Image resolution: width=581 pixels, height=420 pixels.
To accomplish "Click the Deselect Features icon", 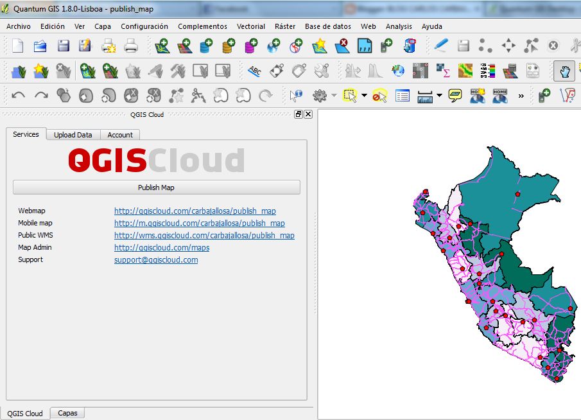I will coord(379,94).
